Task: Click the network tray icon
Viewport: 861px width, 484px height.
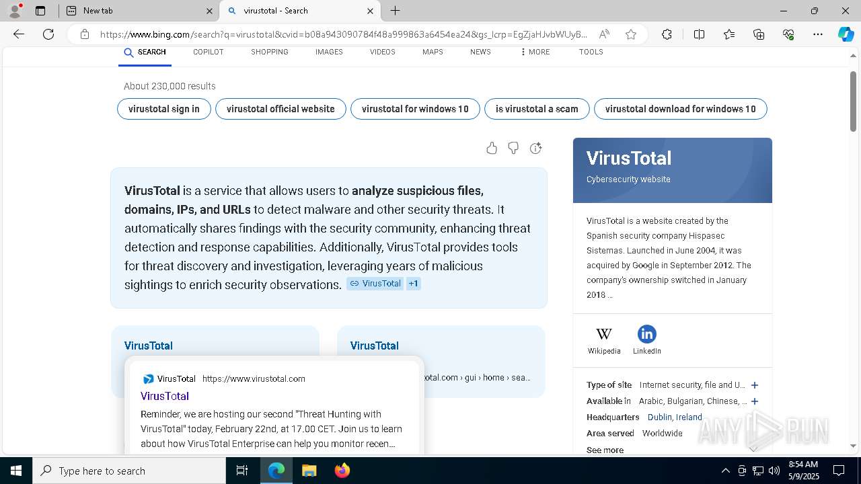Action: [758, 471]
